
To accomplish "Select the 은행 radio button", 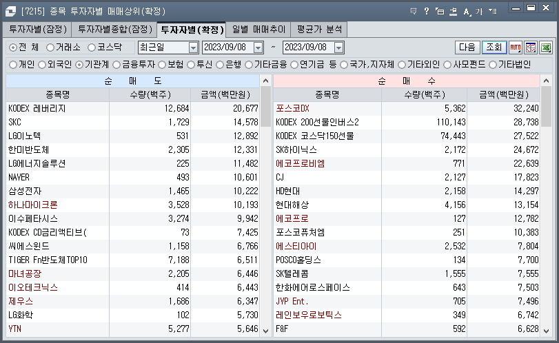I will click(220, 65).
